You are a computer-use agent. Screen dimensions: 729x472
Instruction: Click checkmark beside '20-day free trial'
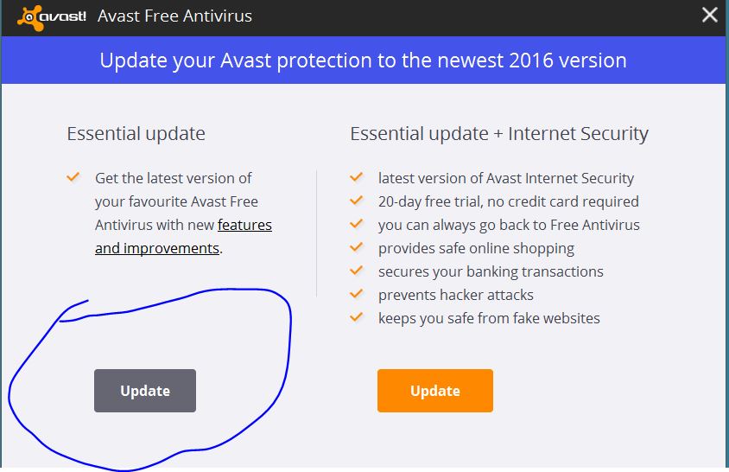(356, 201)
